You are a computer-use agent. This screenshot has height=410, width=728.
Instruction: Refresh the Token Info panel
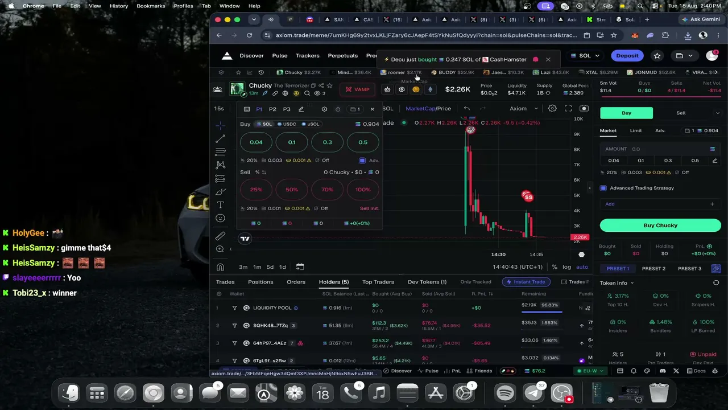(x=716, y=283)
